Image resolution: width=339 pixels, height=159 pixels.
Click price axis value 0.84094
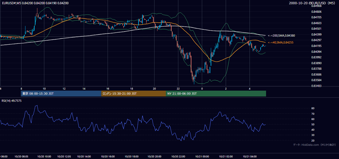click(316, 52)
